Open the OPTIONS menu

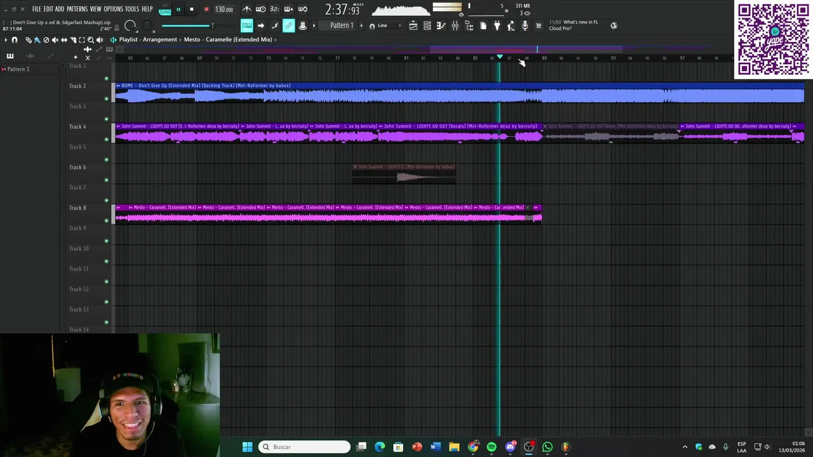(113, 9)
